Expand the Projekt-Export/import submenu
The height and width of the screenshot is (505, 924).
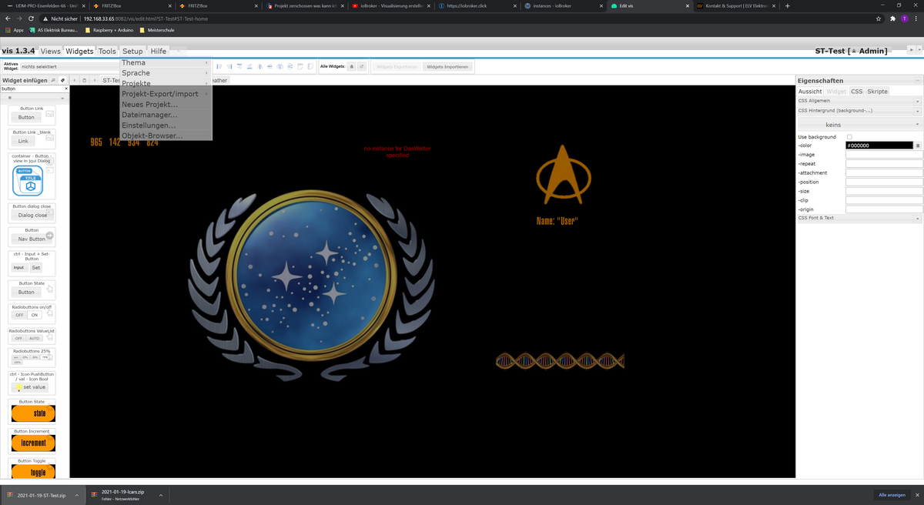coord(166,94)
